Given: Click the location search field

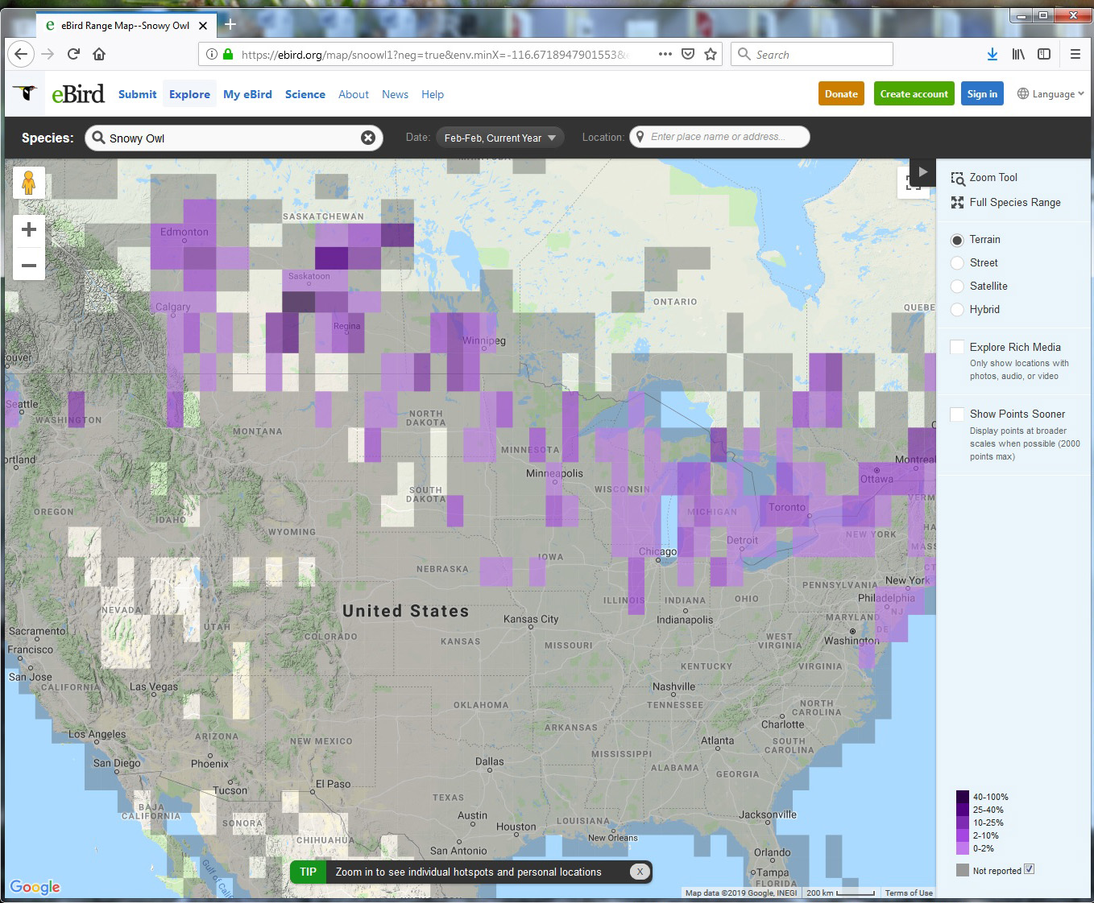Looking at the screenshot, I should coord(719,137).
